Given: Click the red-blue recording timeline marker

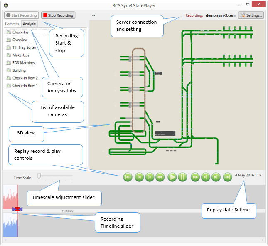Looking at the screenshot, I should pyautogui.click(x=17, y=209).
